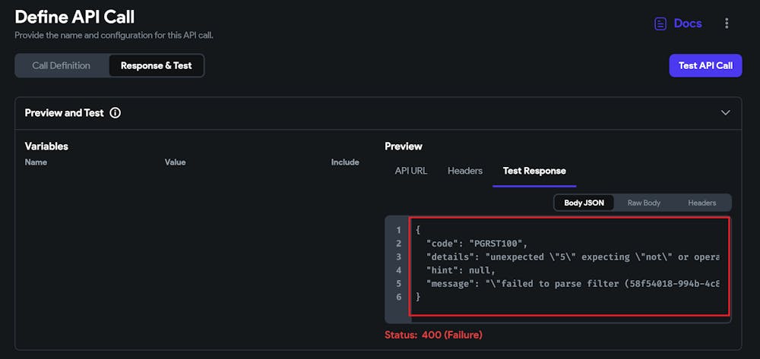Screen dimensions: 760x359
Task: Click the Name column header under Variables
Action: (36, 162)
